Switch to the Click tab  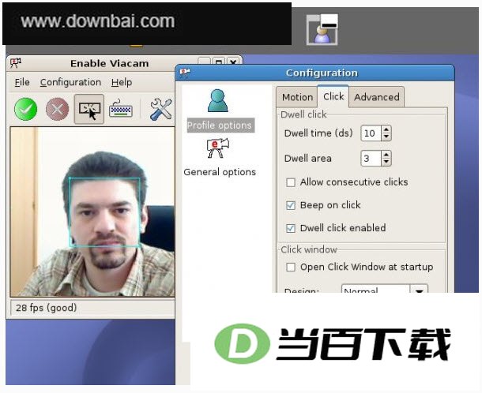point(333,96)
